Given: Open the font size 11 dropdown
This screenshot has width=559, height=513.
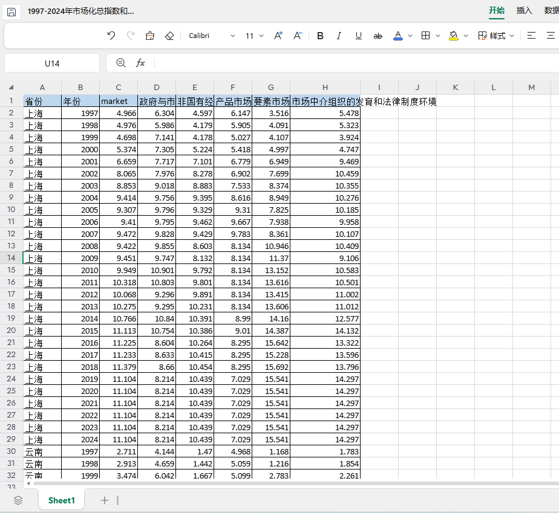Looking at the screenshot, I should click(255, 36).
